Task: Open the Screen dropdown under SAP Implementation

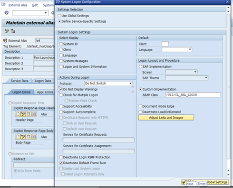Action: click(x=195, y=72)
